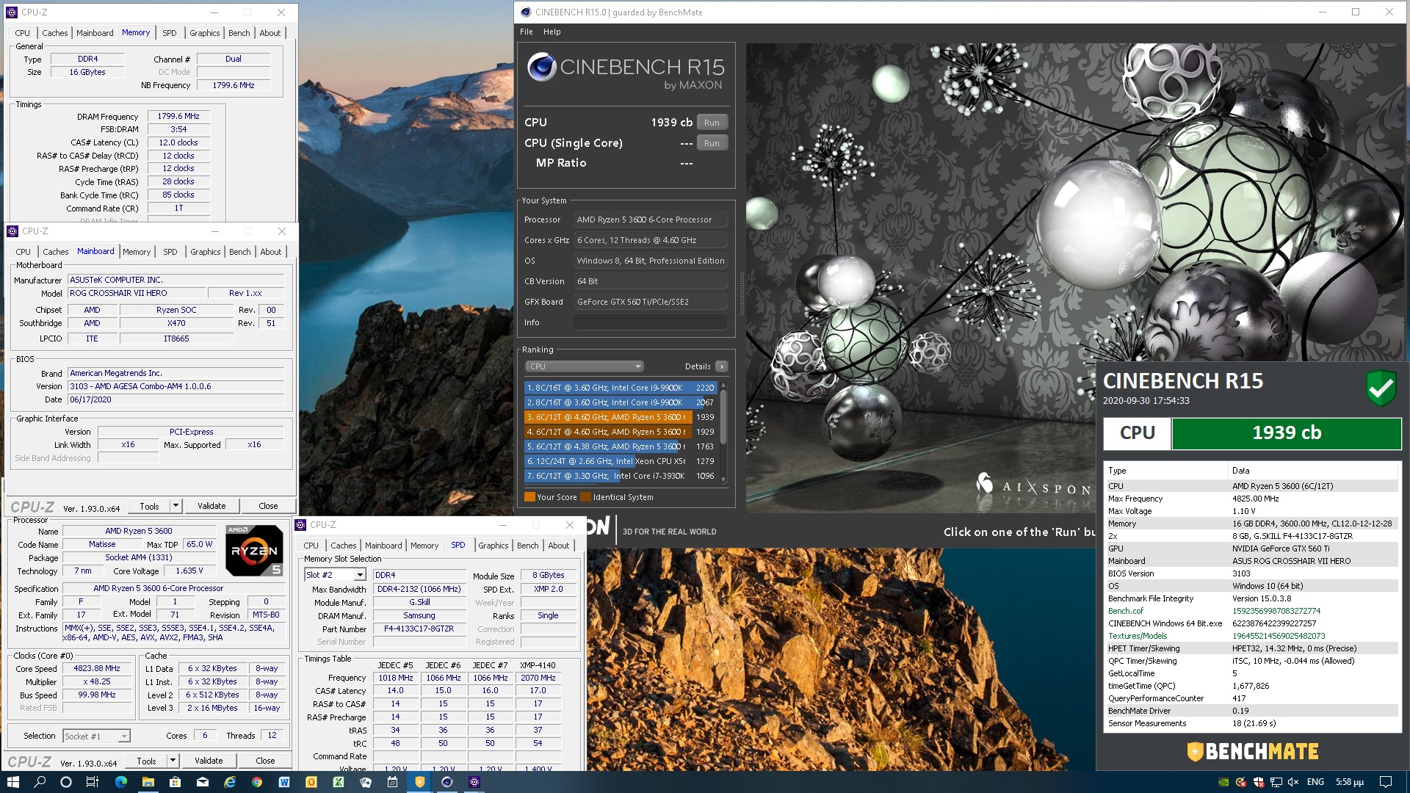Click the 5:58 taskbar clock
1410x793 pixels.
pos(1349,782)
